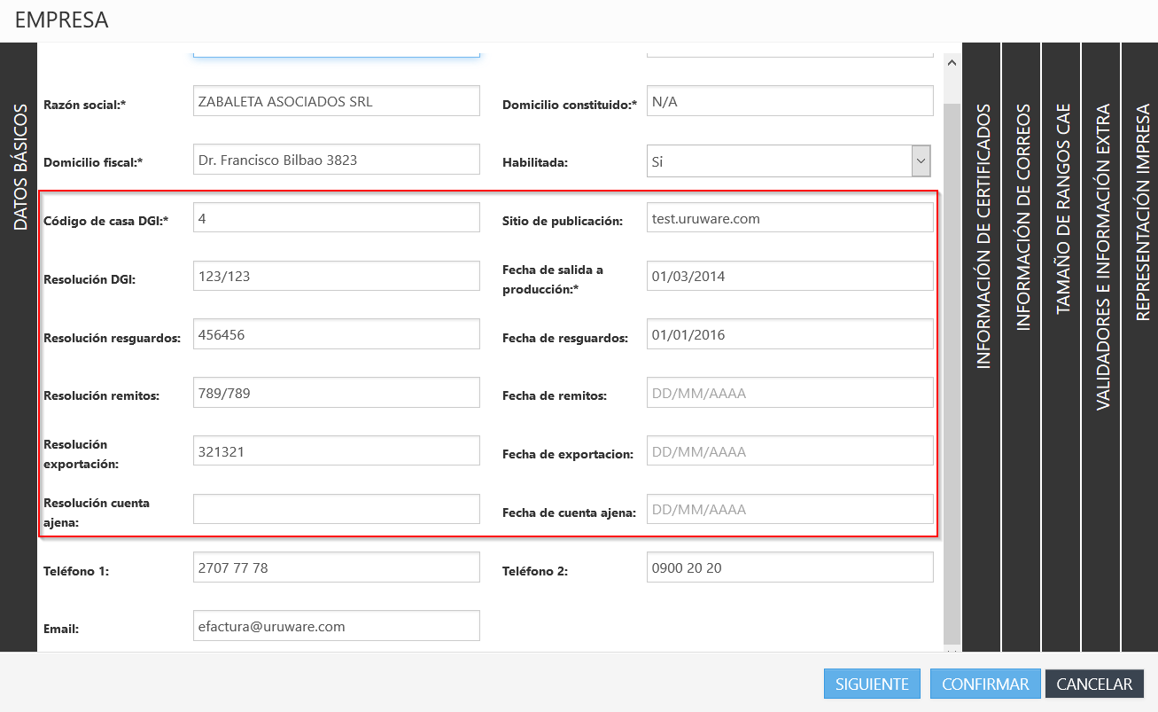Click the SIGUIENTE button
The height and width of the screenshot is (712, 1158).
[872, 684]
